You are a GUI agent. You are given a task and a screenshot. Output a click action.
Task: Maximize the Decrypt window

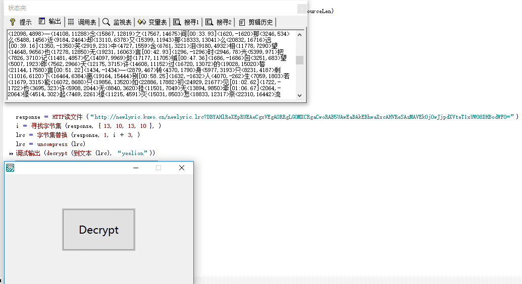(159, 168)
